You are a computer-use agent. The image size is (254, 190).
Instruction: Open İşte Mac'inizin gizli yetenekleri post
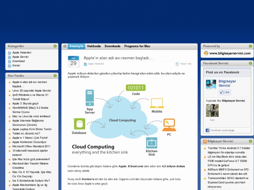click(31, 159)
